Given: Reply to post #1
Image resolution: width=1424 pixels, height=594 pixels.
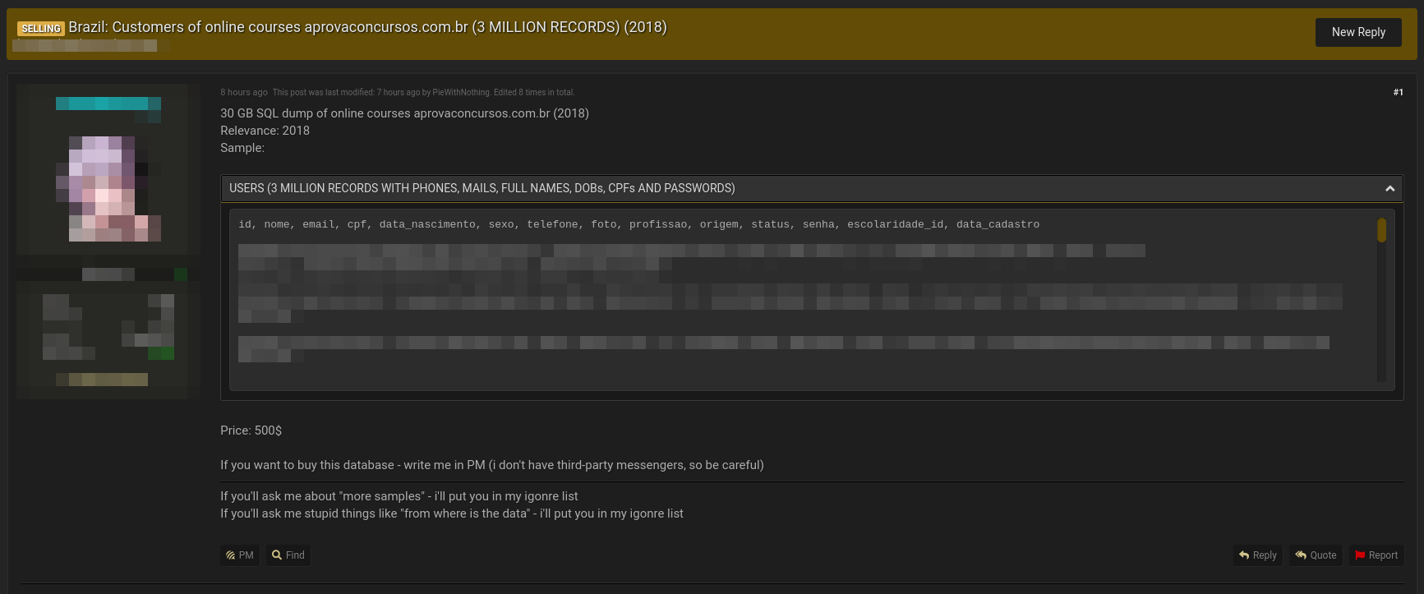Looking at the screenshot, I should coord(1257,555).
